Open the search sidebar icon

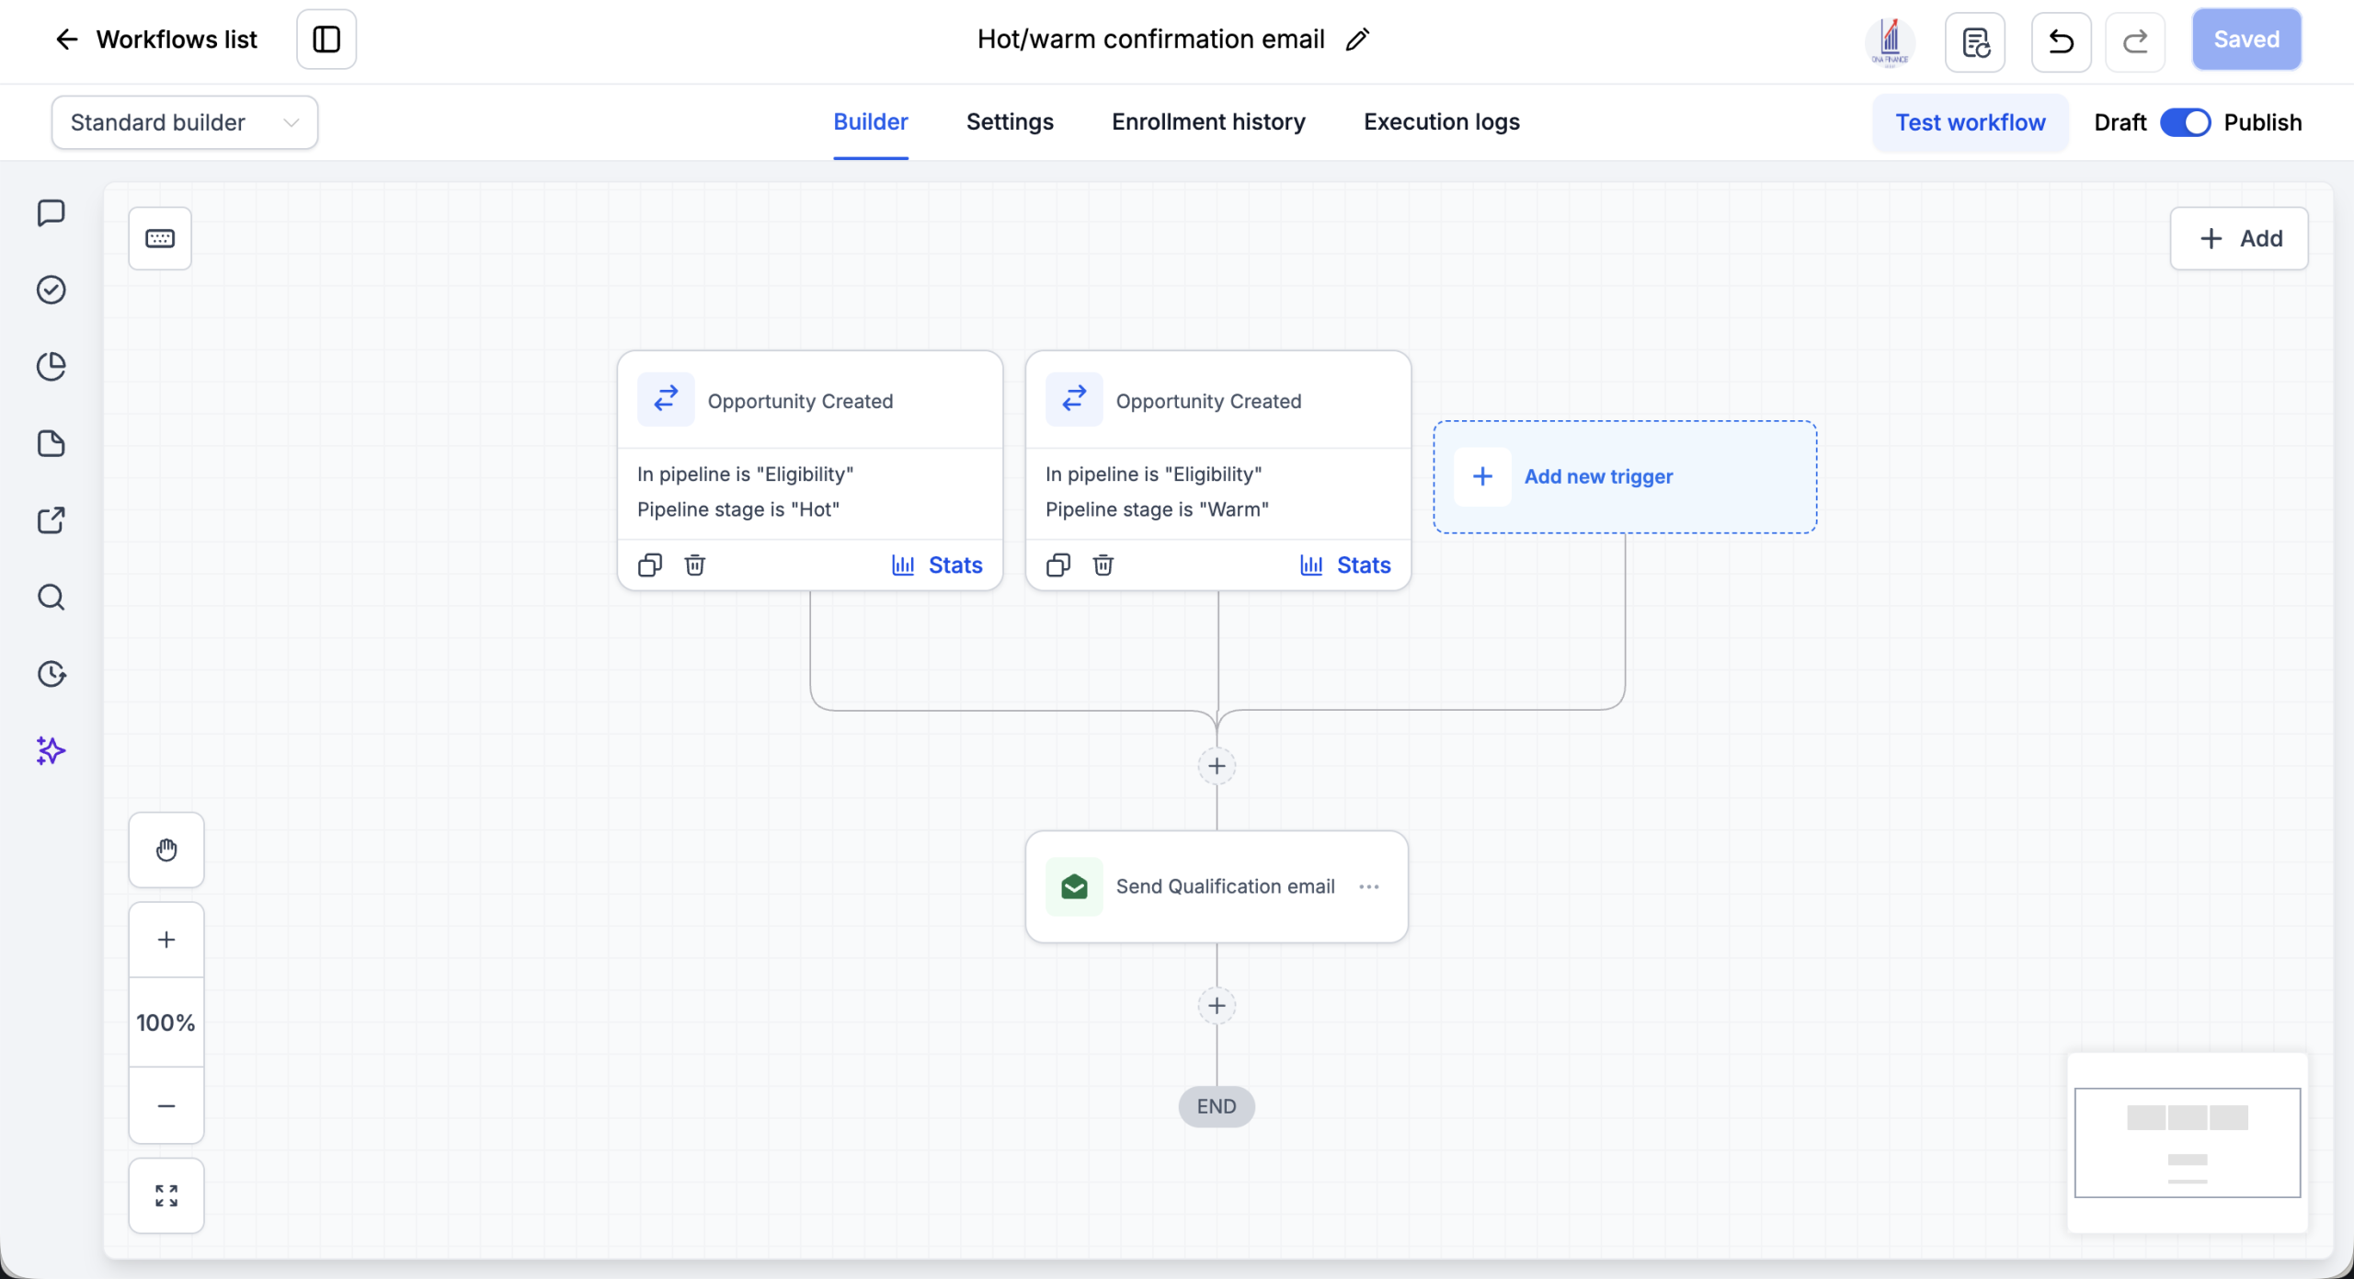click(51, 598)
